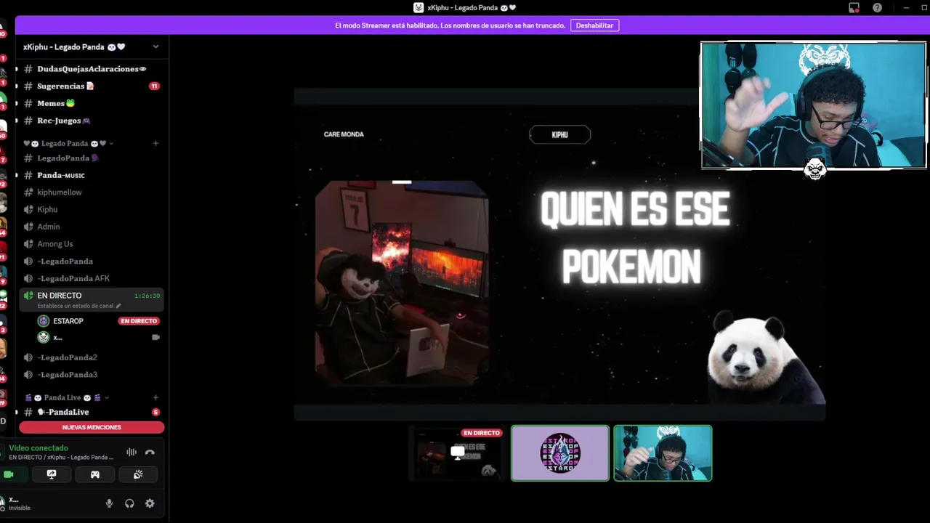Join the -LegadoPanda AFK voice channel
Viewport: 930px width, 523px height.
point(92,278)
